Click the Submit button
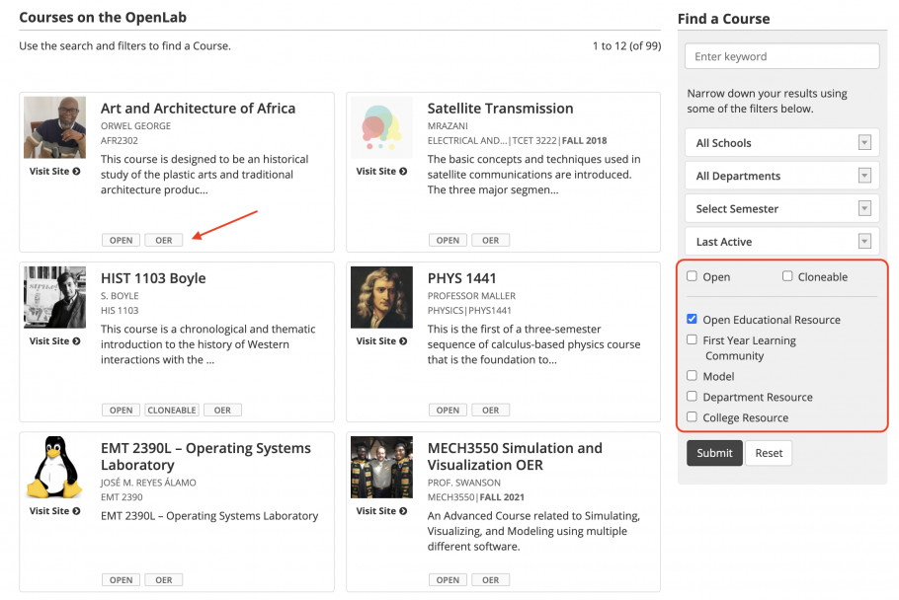 [x=714, y=453]
